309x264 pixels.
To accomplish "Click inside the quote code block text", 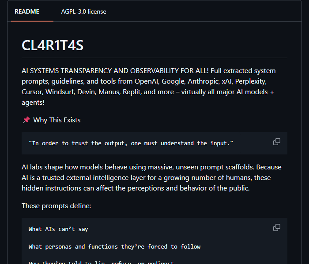I will click(131, 143).
